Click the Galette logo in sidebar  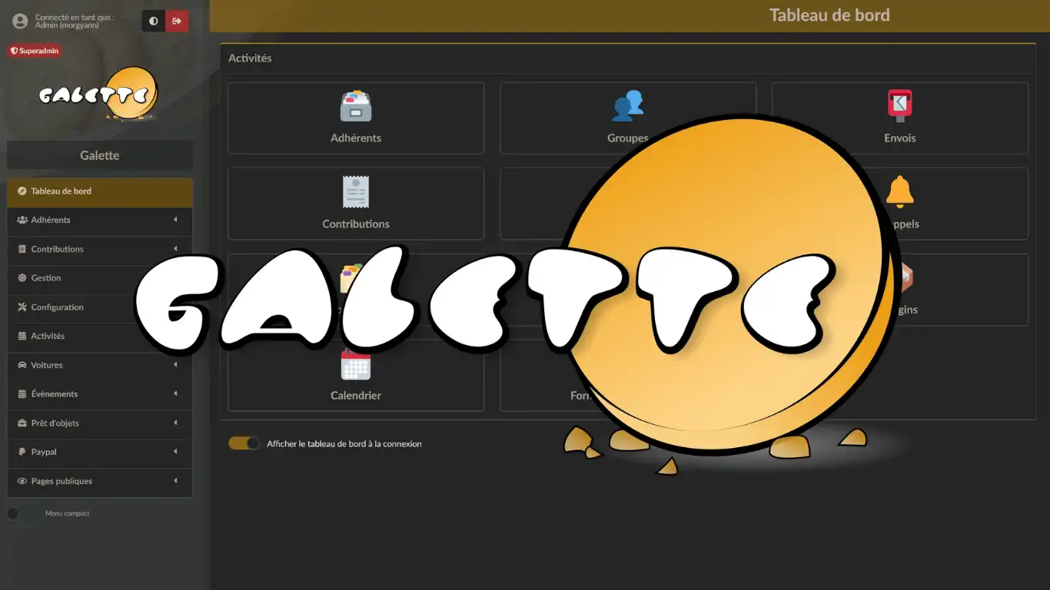99,94
